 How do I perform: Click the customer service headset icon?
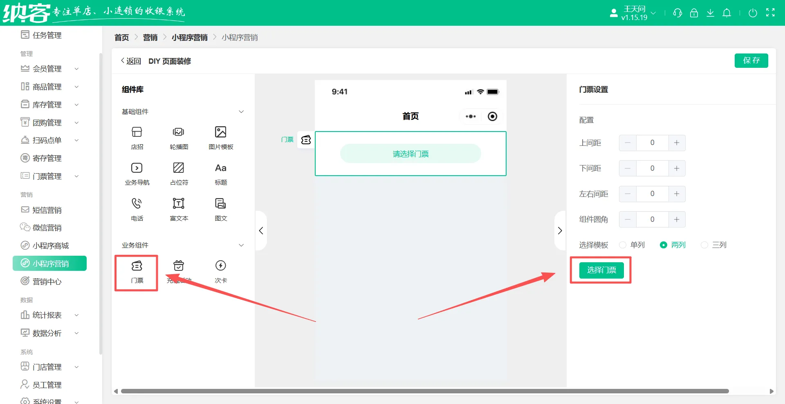click(x=677, y=13)
